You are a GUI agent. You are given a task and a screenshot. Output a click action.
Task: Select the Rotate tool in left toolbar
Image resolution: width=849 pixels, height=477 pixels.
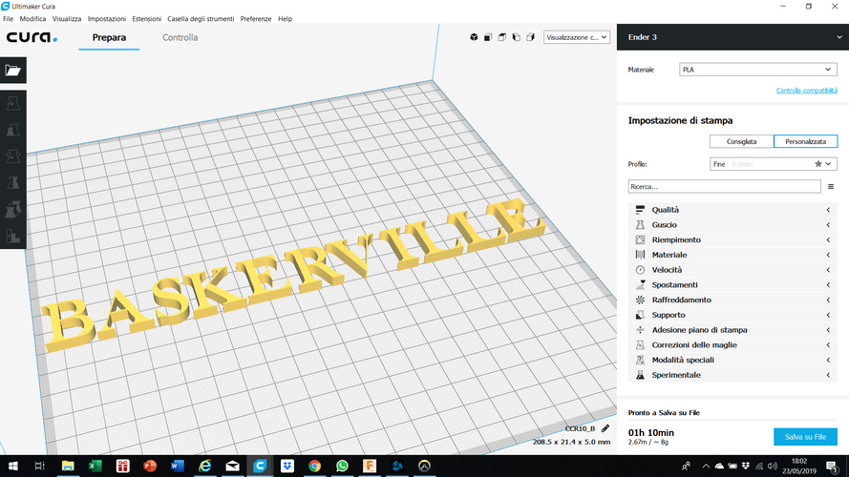point(13,156)
